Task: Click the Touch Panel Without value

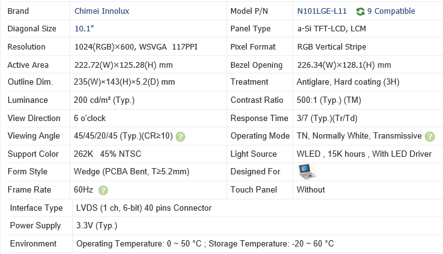Action: tap(311, 190)
